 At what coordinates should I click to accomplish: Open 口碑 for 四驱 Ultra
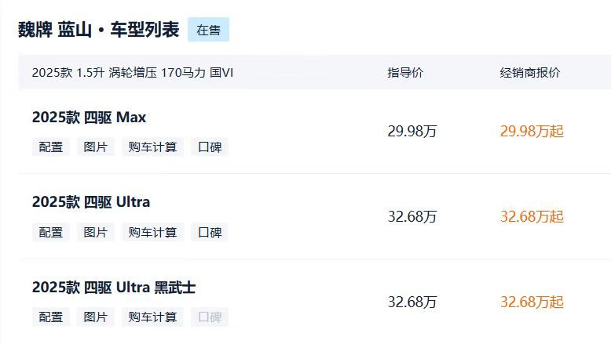pos(210,232)
